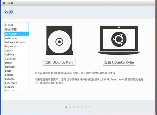
Task: Select Deutsch language
Action: click(x=17, y=67)
